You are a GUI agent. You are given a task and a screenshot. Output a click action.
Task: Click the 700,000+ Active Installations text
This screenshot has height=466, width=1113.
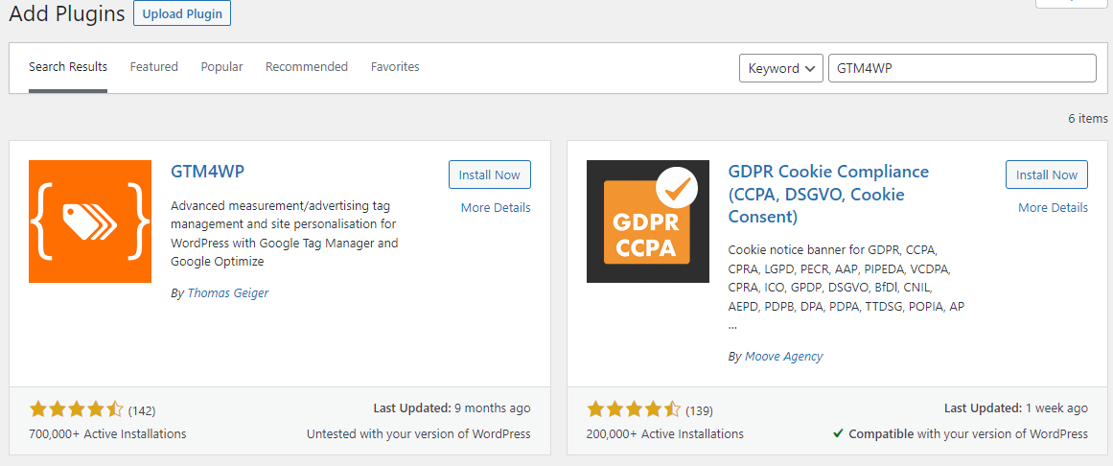108,433
